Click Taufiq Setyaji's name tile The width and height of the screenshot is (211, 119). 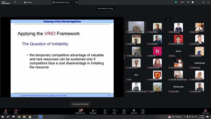pos(199,63)
